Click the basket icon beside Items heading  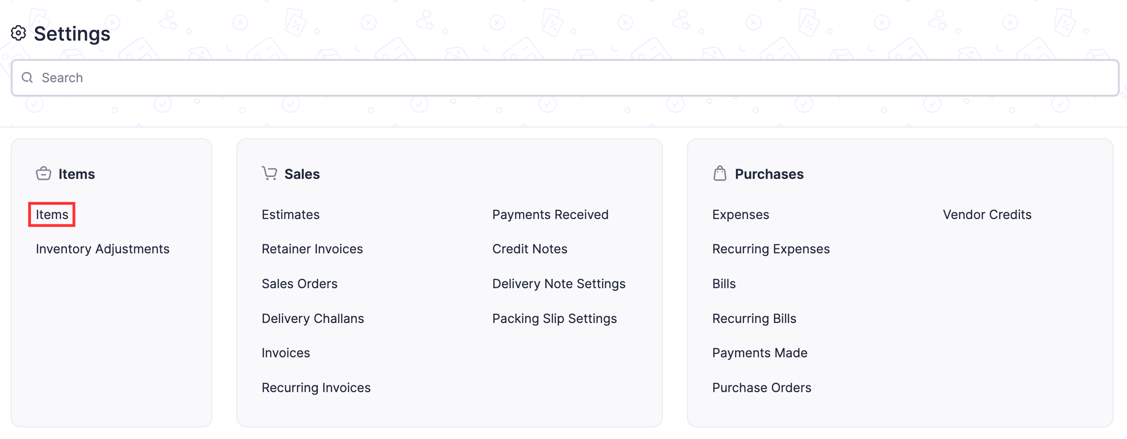tap(44, 173)
